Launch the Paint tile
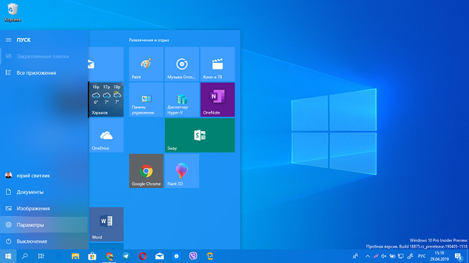Viewport: 469px width, 263px height. [x=146, y=64]
